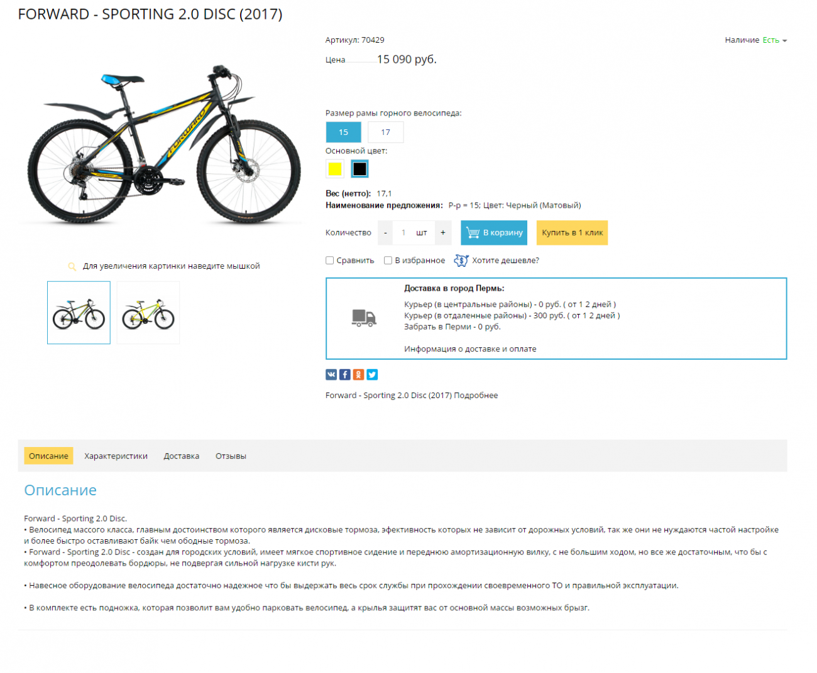Select the yellow bike thumbnail
817x673 pixels.
[x=148, y=313]
